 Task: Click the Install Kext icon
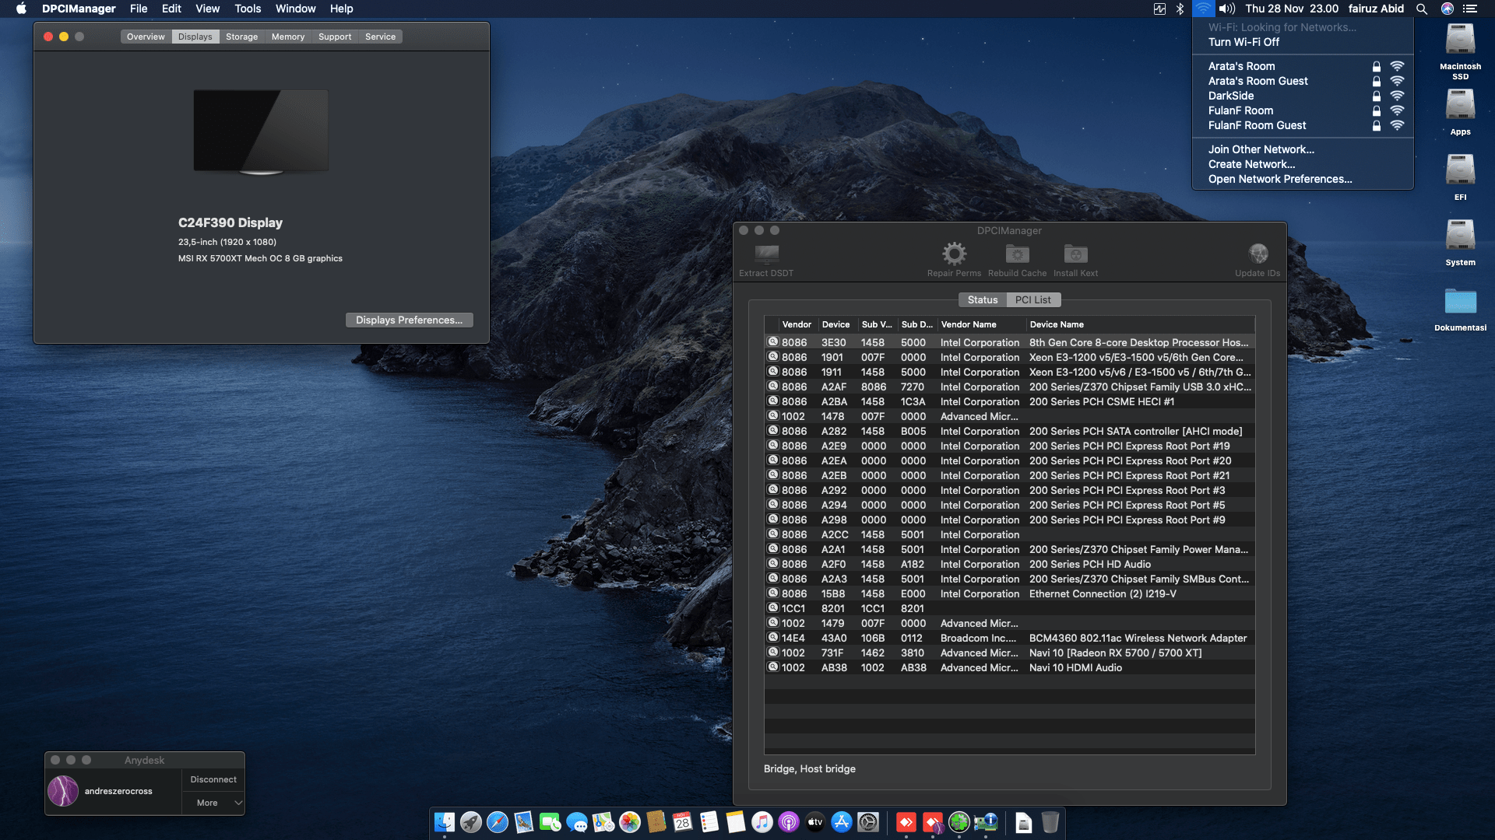tap(1075, 254)
